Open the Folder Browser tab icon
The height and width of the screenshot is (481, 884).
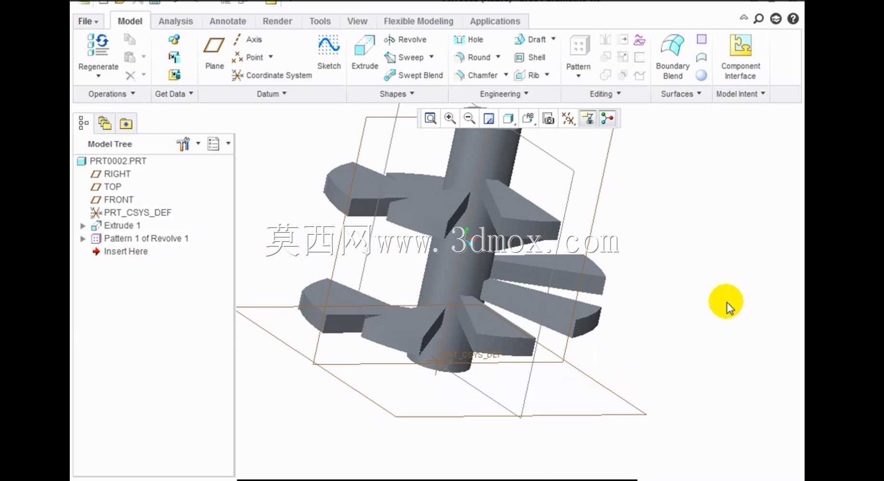tap(105, 123)
